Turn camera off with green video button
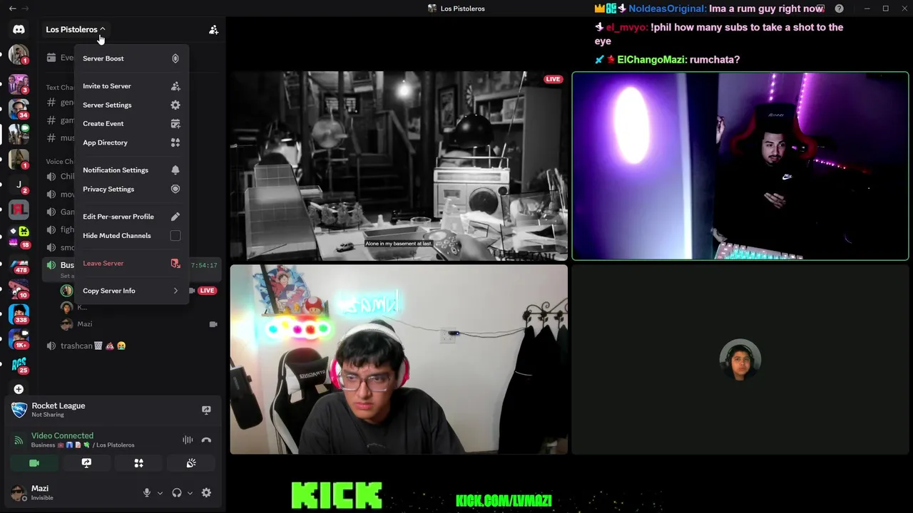The image size is (913, 513). click(34, 463)
